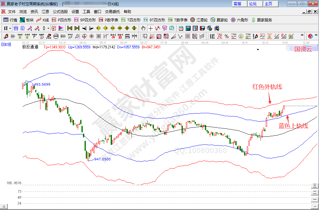Image resolution: width=319 pixels, height=210 pixels.
Task: Toggle the crosshair cursor tool
Action: click(x=150, y=28)
